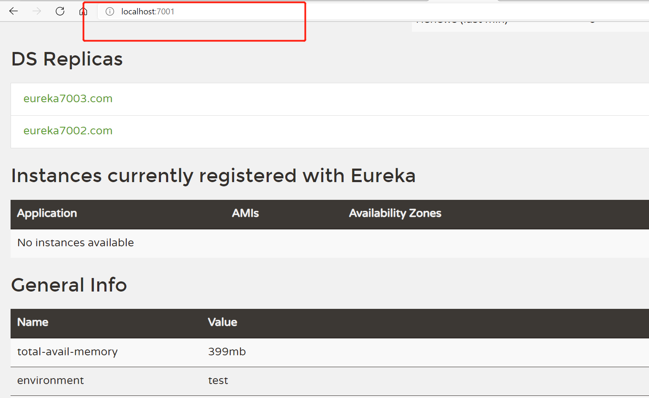Click the AMIs column header

[245, 213]
